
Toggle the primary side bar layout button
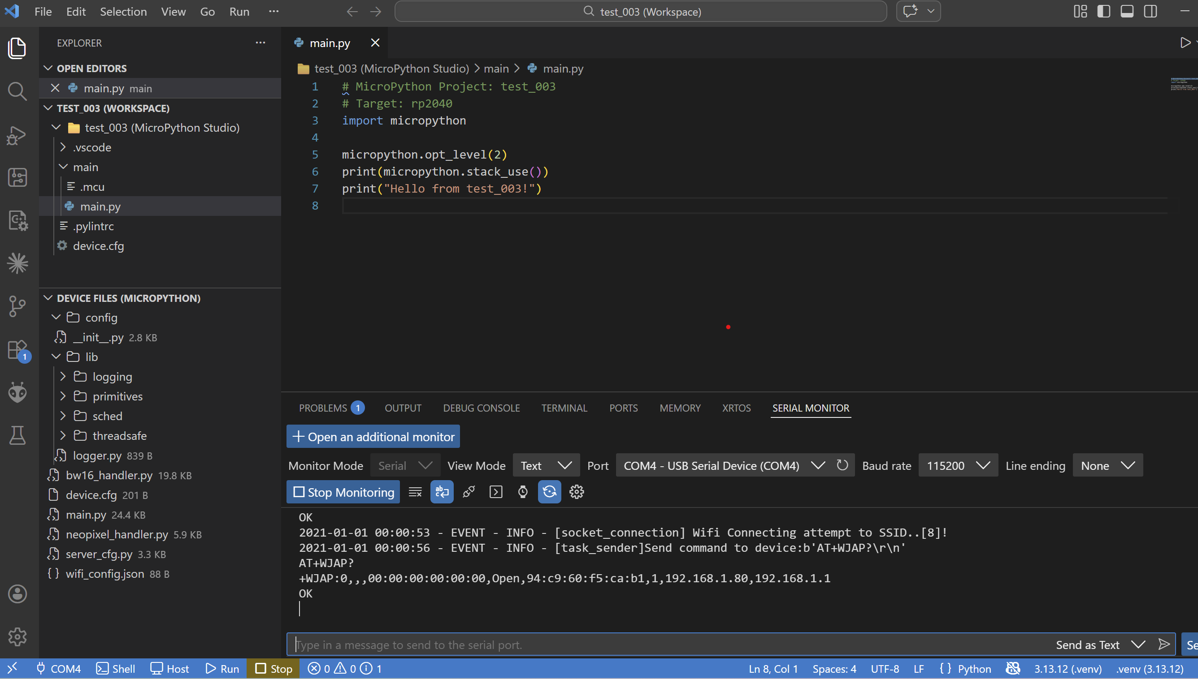point(1104,11)
